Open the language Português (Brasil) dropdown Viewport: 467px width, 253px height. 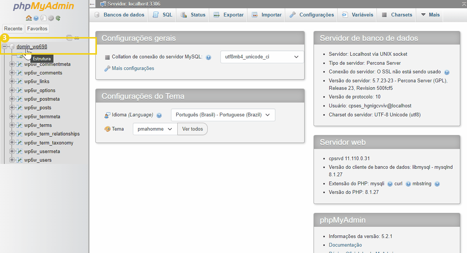223,115
